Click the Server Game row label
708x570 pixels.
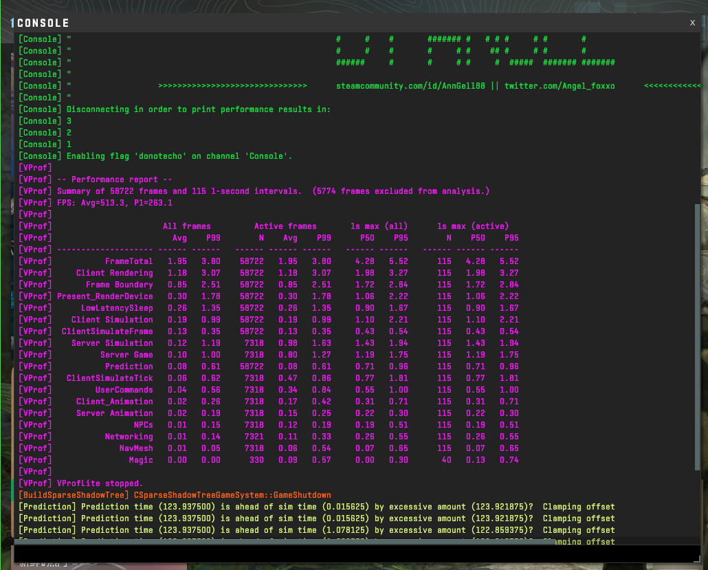126,355
